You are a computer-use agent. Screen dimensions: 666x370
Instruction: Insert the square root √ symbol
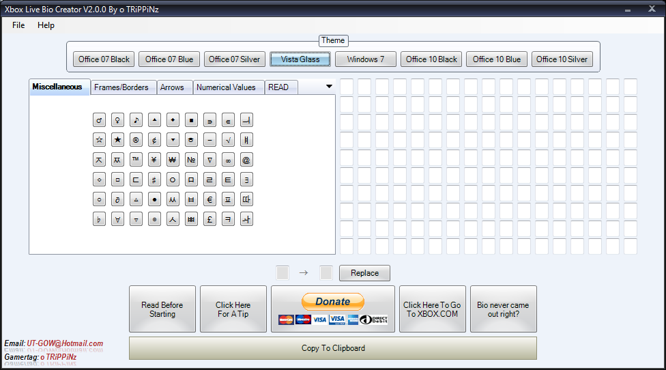228,140
